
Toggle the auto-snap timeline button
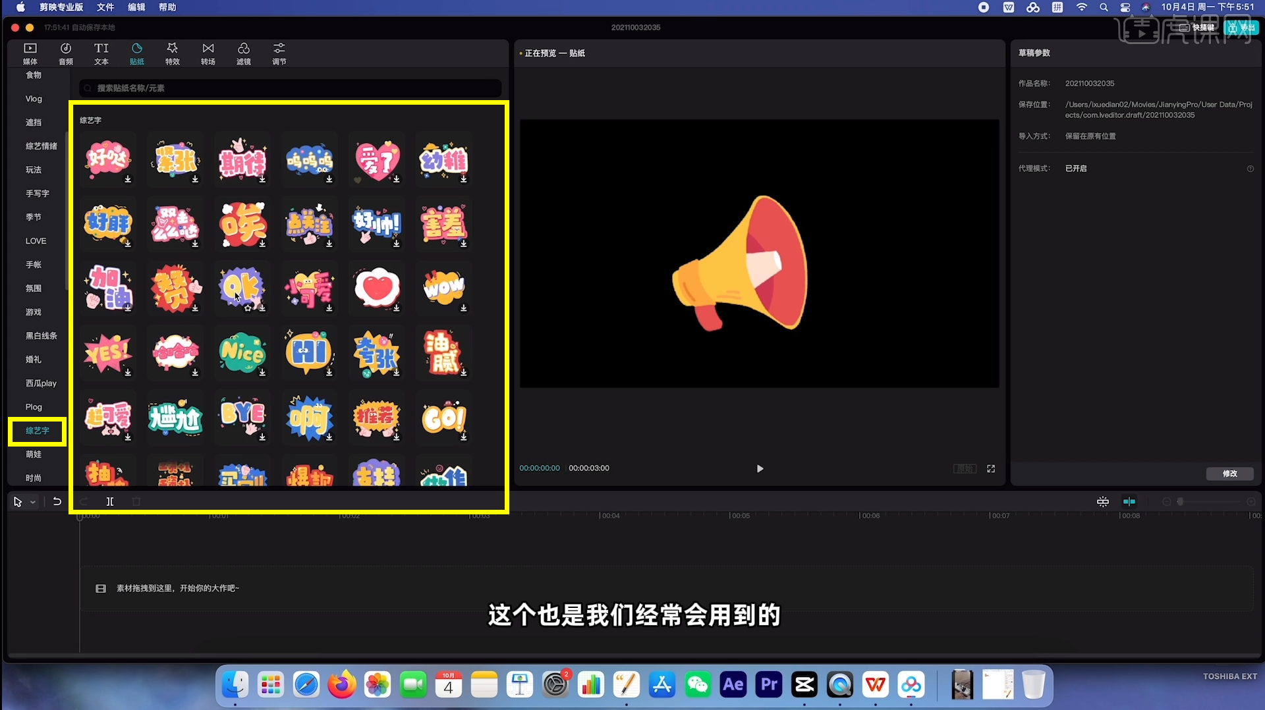point(1129,501)
